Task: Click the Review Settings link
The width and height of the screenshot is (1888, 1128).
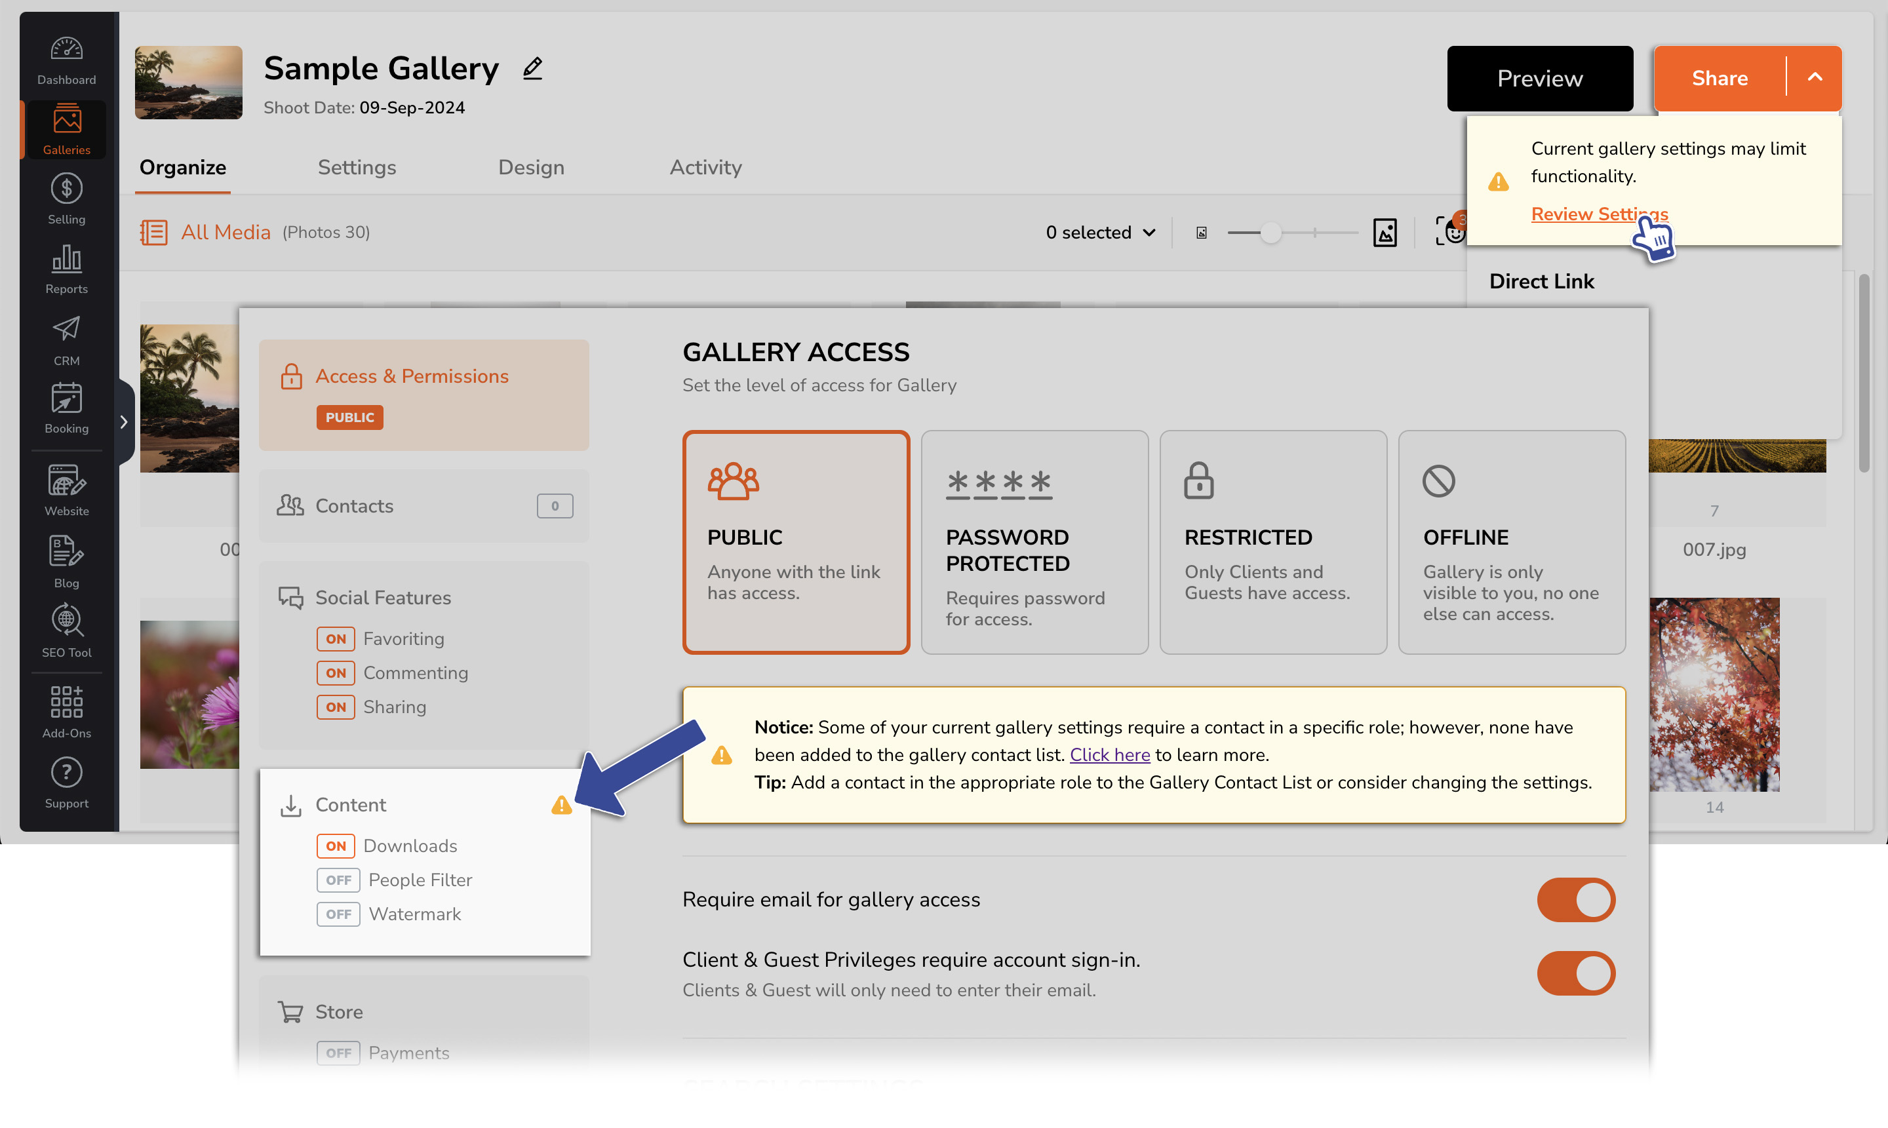Action: [1599, 214]
